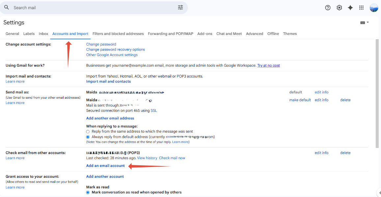Image resolution: width=381 pixels, height=197 pixels.
Task: Select Reply from the same address
Action: (x=88, y=132)
